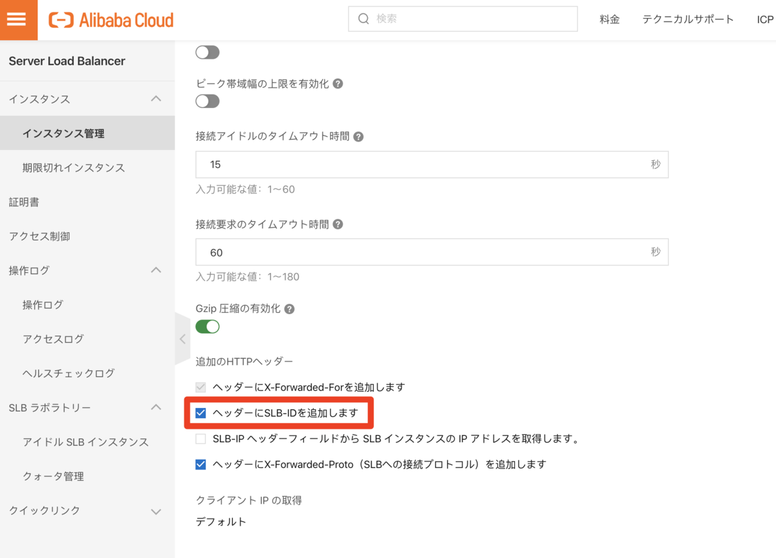Collapse the インスタンス sidebar section
Image resolution: width=776 pixels, height=558 pixels.
[156, 99]
